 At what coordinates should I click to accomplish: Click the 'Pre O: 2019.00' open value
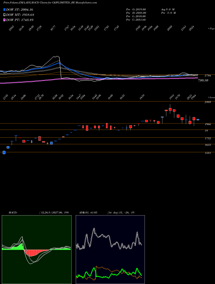(136, 9)
